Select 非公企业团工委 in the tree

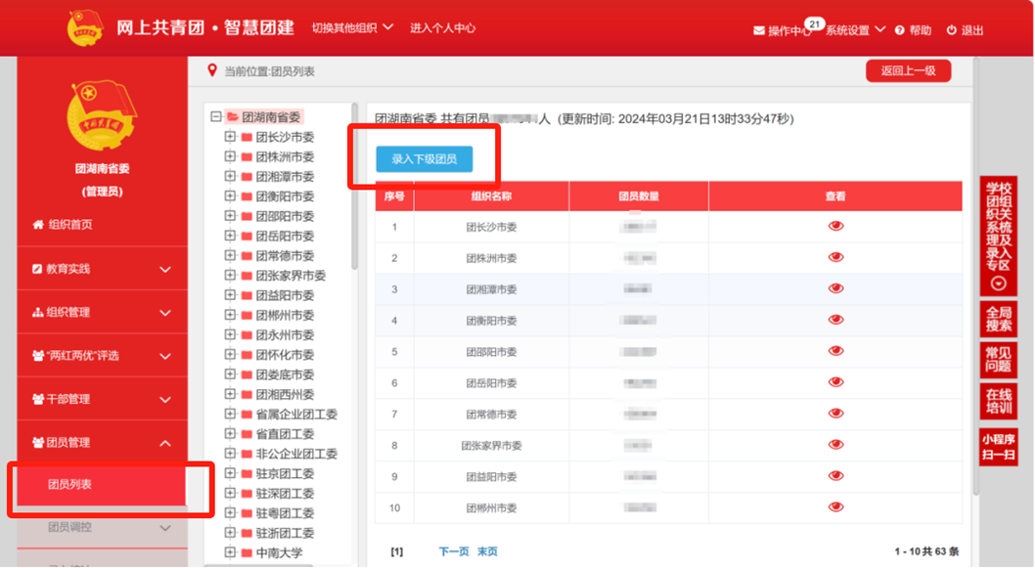(296, 454)
